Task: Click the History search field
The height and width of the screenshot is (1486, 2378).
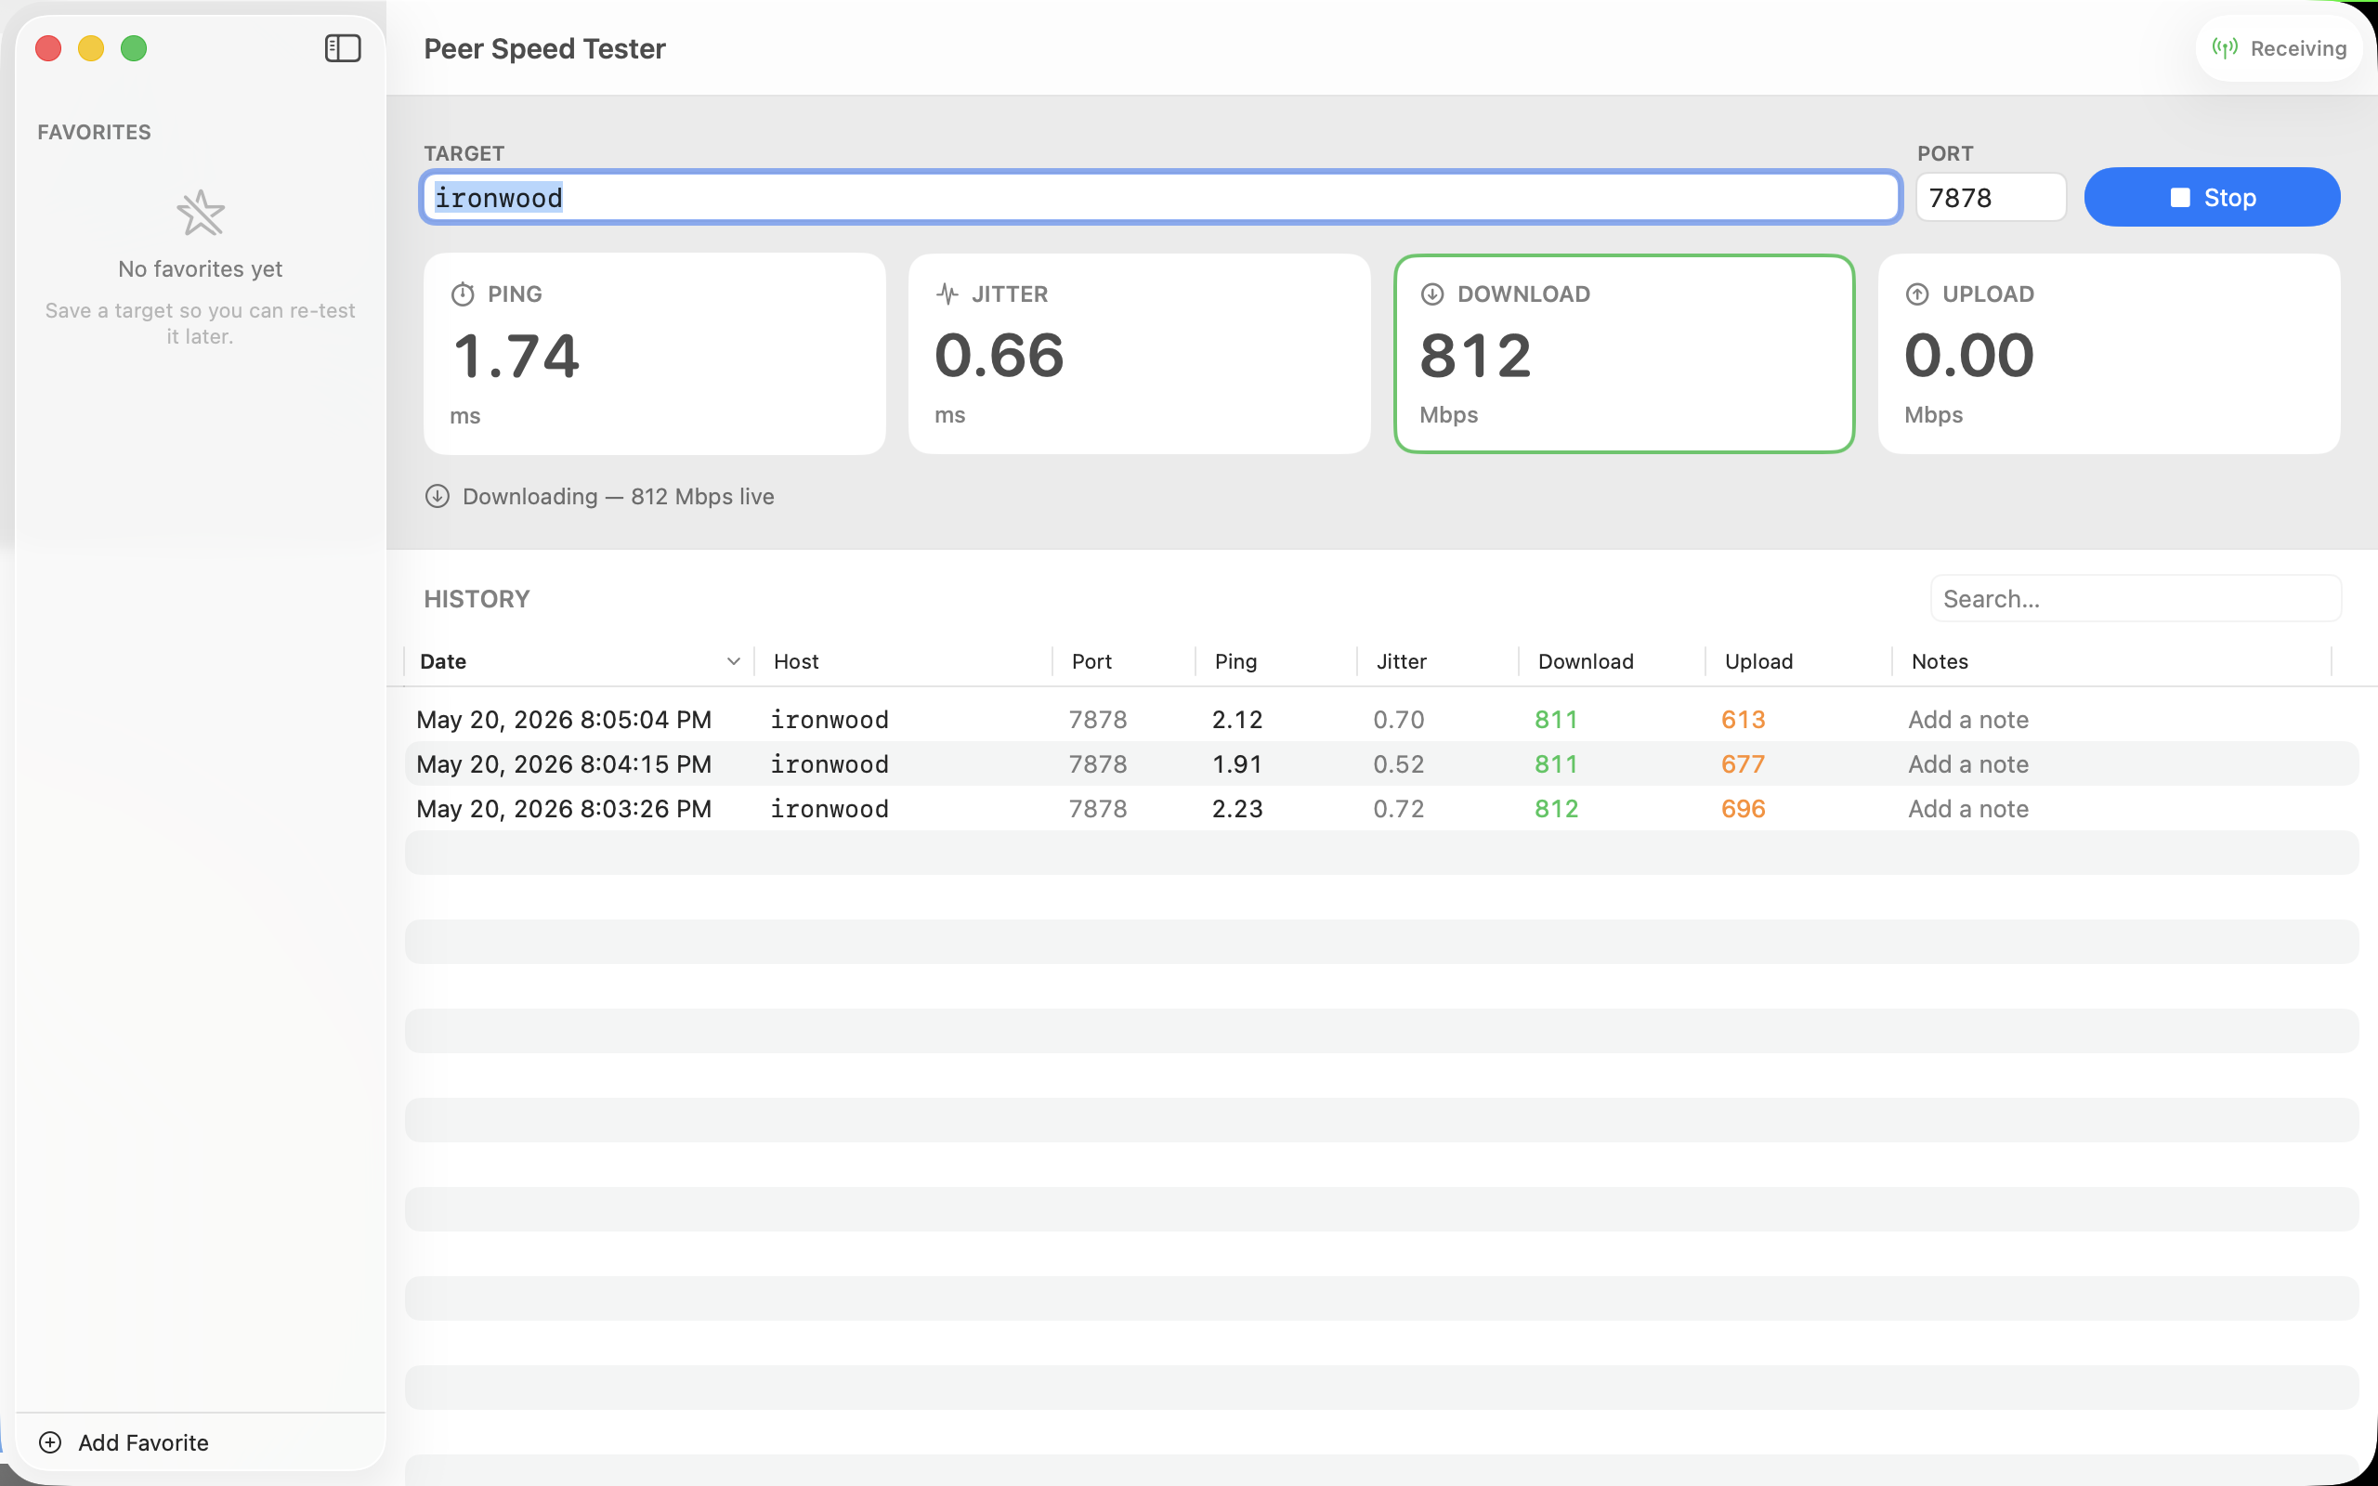Action: (2136, 598)
